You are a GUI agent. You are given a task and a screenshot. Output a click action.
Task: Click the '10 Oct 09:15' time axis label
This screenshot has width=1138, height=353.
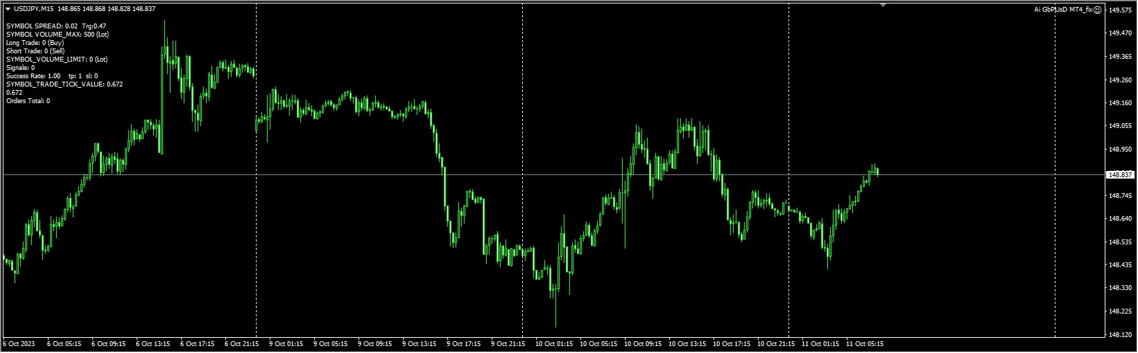(643, 343)
